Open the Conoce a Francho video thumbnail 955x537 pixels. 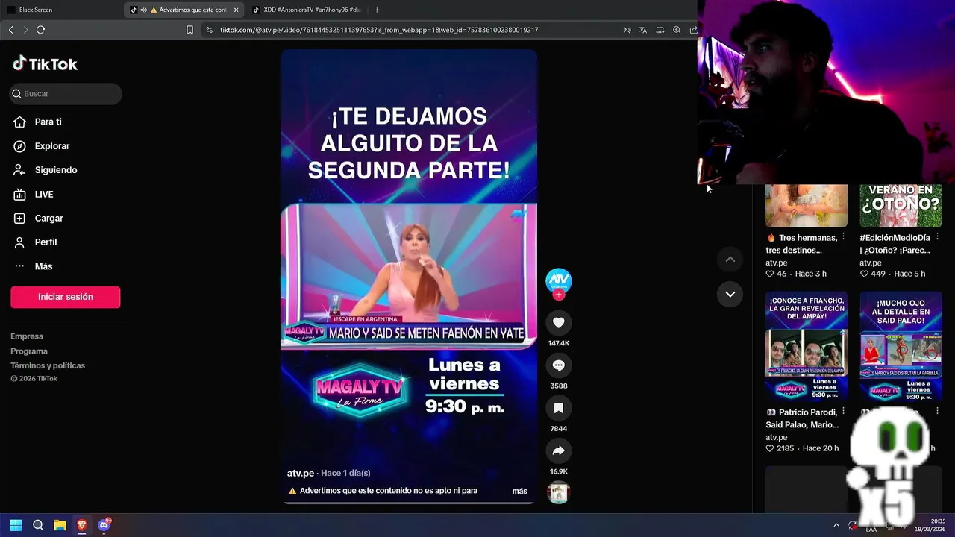point(807,346)
